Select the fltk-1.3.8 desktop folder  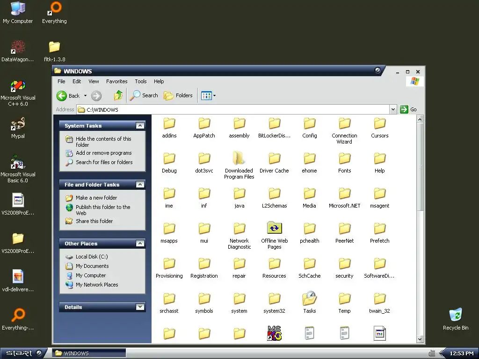tap(54, 51)
